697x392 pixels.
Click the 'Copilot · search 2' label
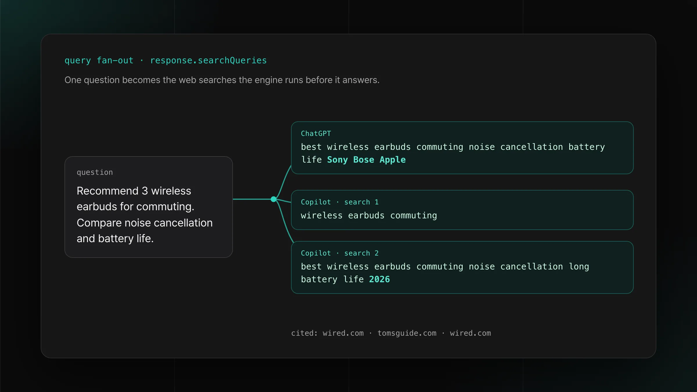(340, 253)
